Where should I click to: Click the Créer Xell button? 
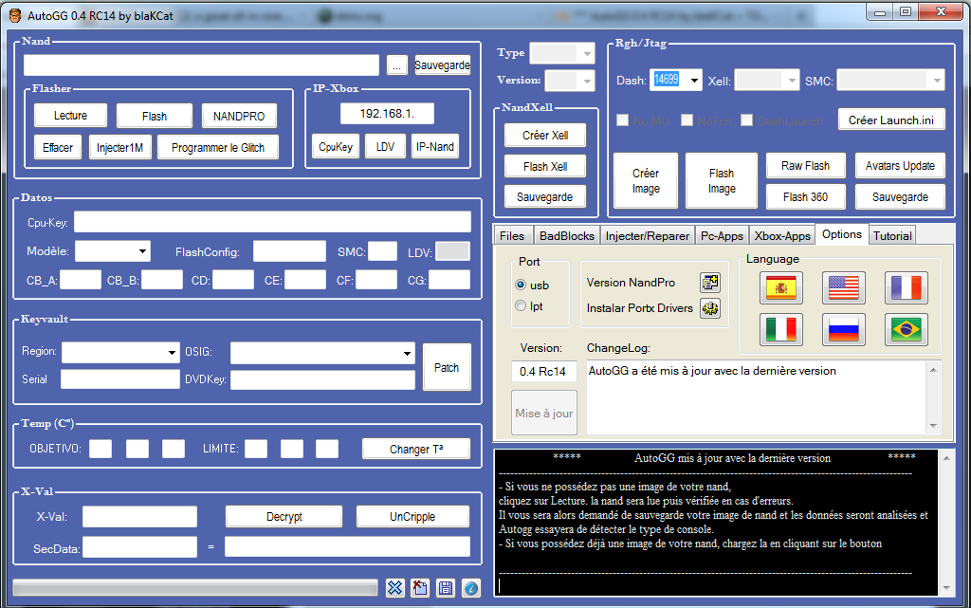(x=545, y=135)
